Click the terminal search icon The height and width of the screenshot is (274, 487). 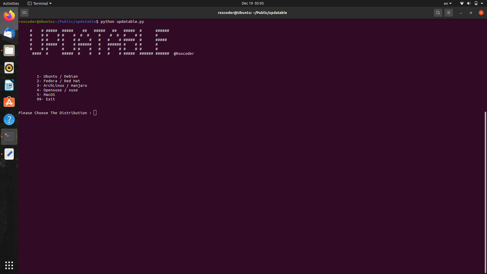click(x=438, y=13)
